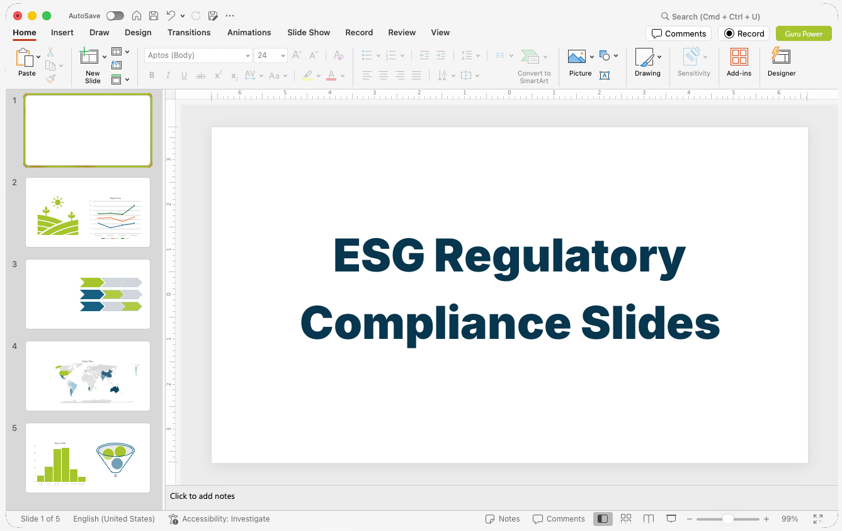Toggle Underline formatting
Image resolution: width=842 pixels, height=531 pixels.
185,76
